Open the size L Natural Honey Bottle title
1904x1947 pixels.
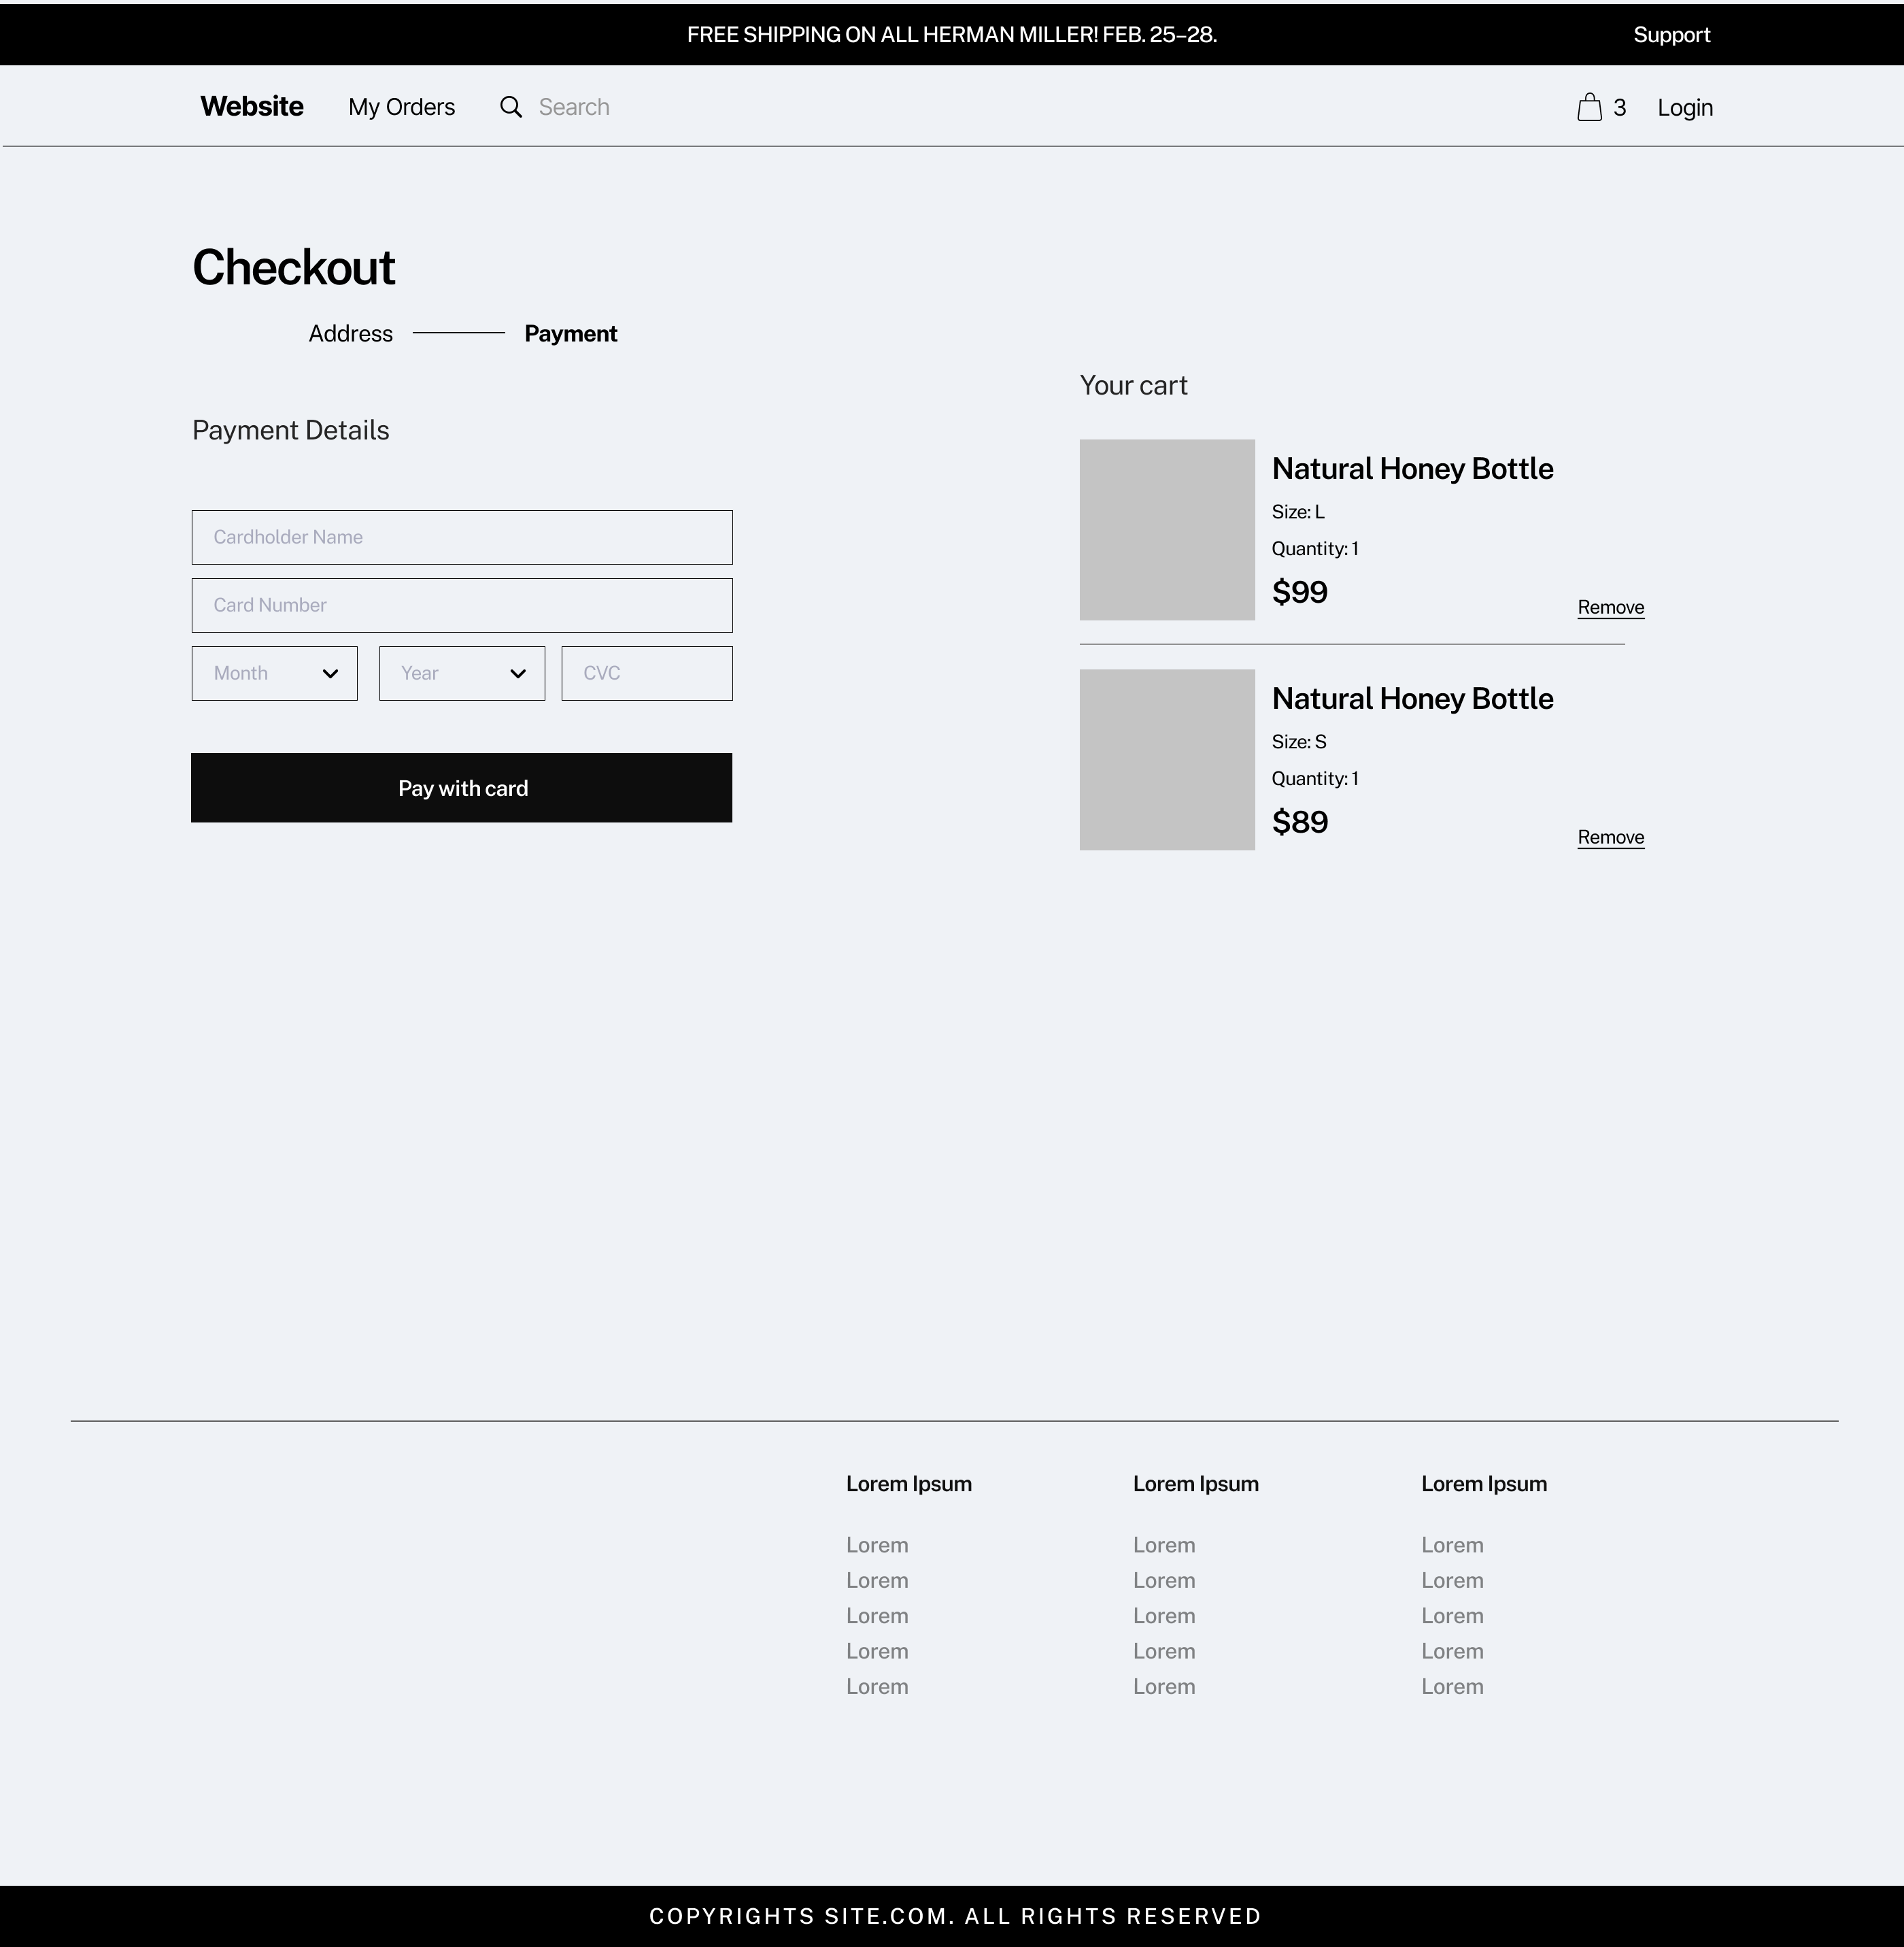click(x=1413, y=469)
